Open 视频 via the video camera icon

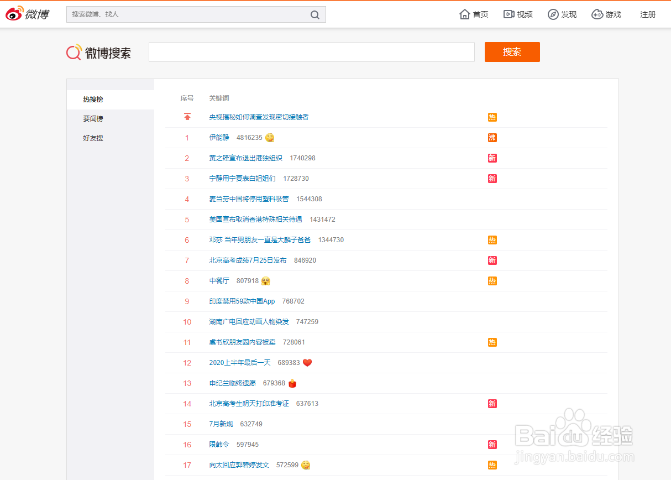point(509,14)
